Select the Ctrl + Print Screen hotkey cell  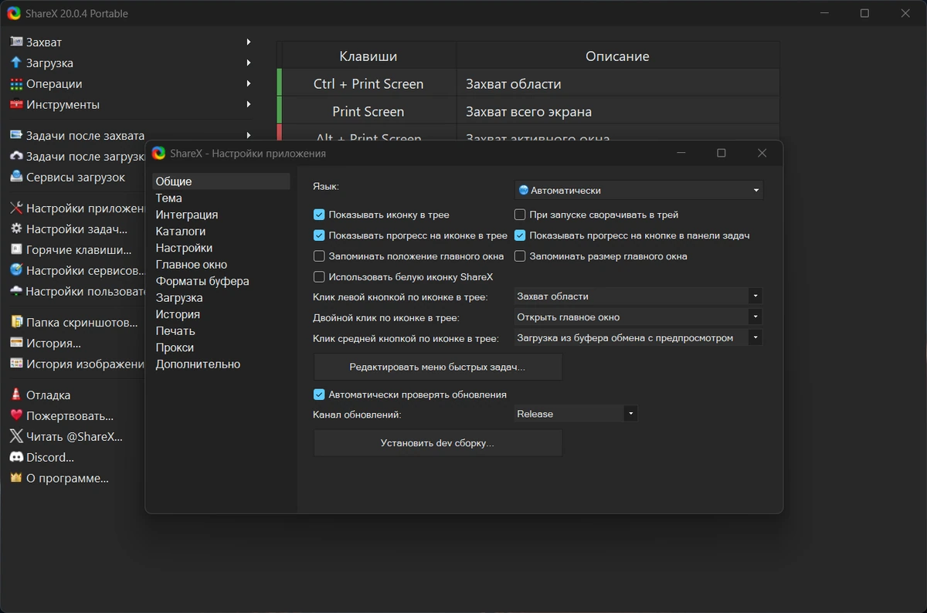click(368, 83)
